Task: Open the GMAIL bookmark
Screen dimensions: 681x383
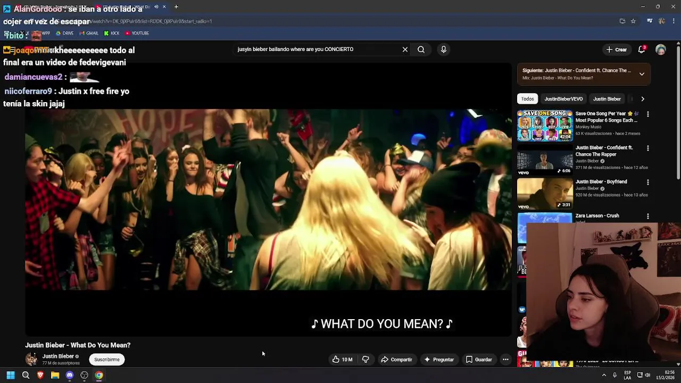Action: point(88,33)
